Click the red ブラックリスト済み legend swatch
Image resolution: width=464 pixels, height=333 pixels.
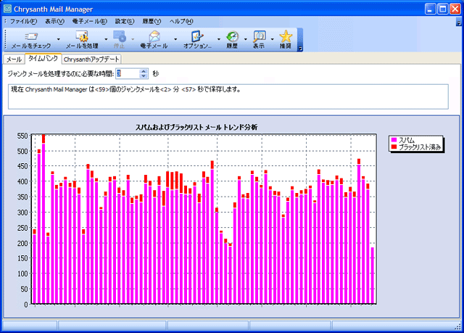point(394,147)
